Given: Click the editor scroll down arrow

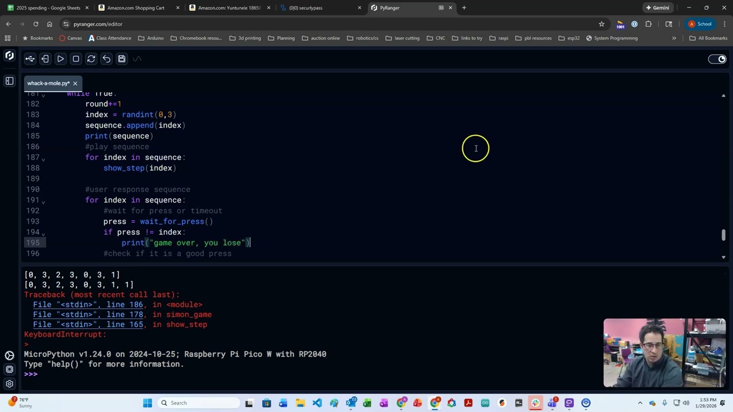Looking at the screenshot, I should pos(723,257).
